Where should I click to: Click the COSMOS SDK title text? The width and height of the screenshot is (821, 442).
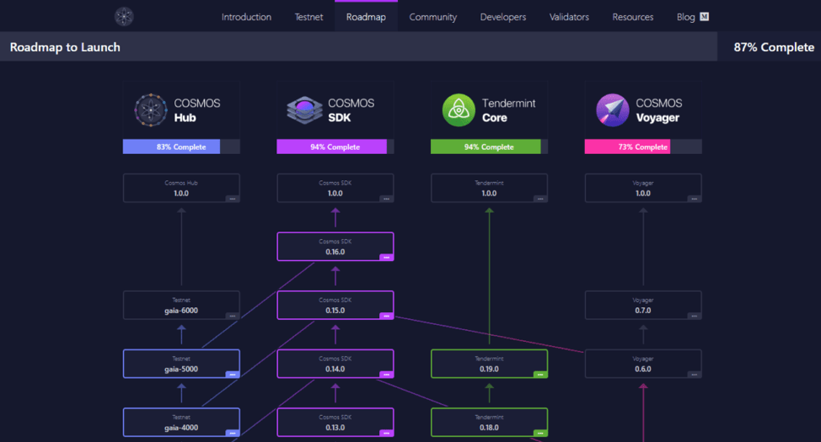pos(351,110)
